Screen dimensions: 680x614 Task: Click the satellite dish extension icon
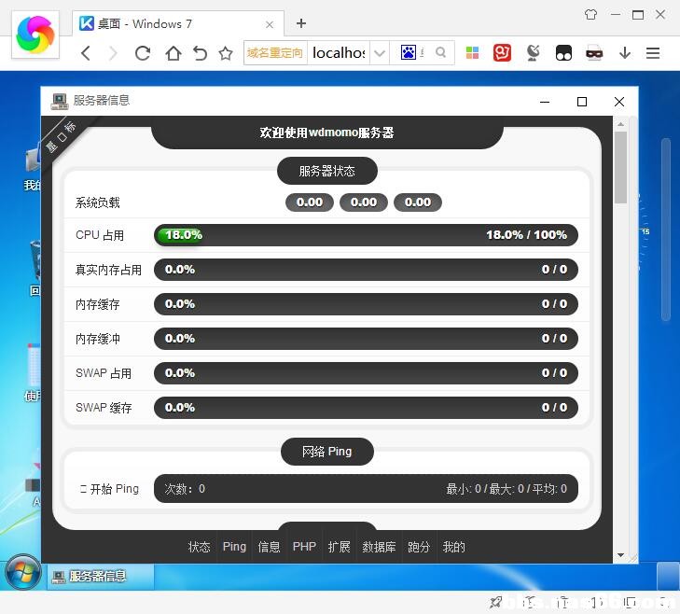tap(533, 53)
